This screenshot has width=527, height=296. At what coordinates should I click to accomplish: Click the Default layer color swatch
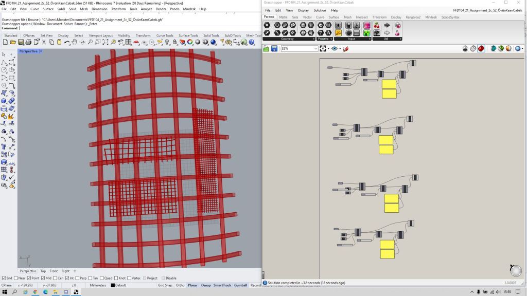pos(113,285)
